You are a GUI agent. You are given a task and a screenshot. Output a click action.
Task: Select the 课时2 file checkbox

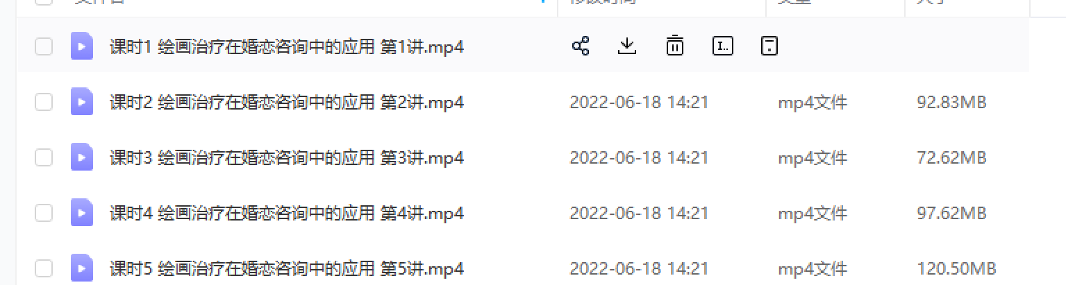pos(44,103)
